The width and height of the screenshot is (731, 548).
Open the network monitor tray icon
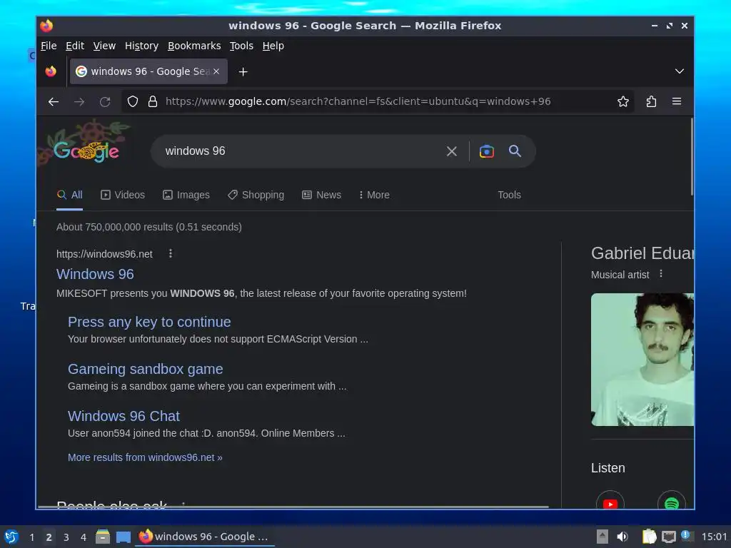tap(668, 537)
